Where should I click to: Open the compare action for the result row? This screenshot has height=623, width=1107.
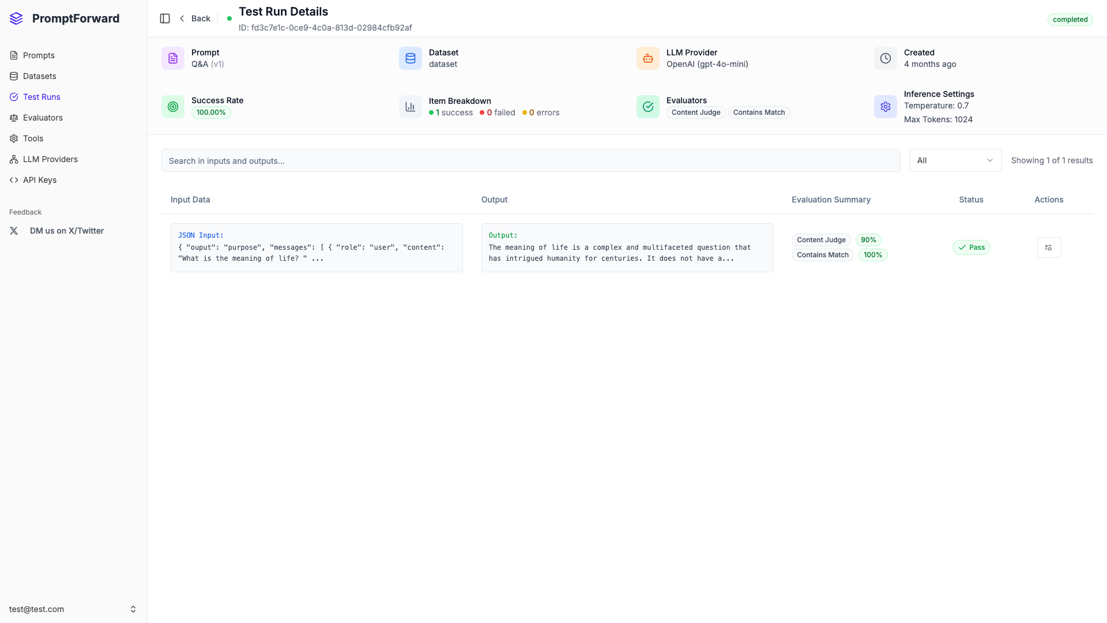[1049, 247]
